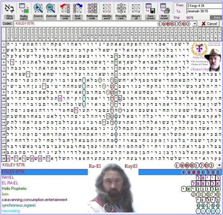Image resolution: width=223 pixels, height=215 pixels.
Task: Open the dropdown beside lower KISLEV 5776
Action: pos(219,165)
